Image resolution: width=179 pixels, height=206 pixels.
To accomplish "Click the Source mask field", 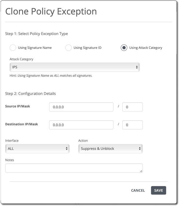I will [133, 107].
